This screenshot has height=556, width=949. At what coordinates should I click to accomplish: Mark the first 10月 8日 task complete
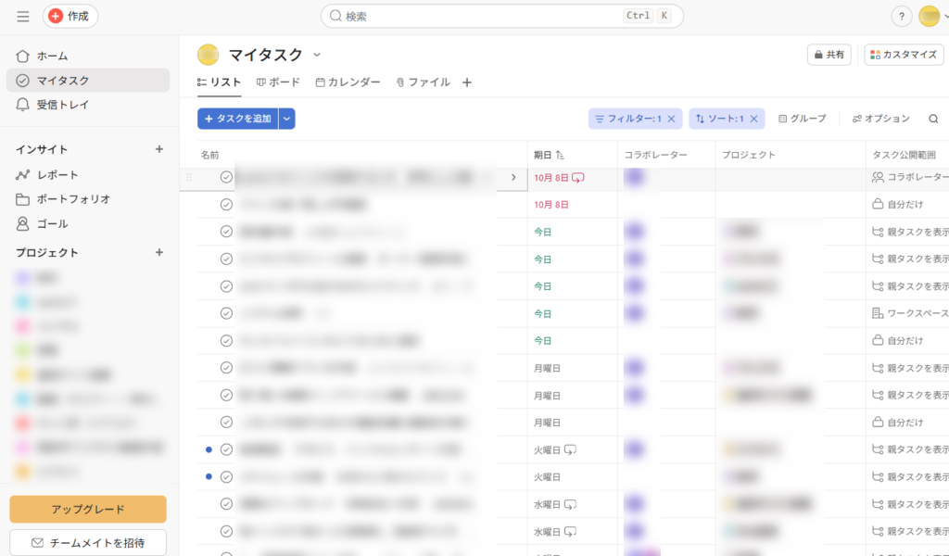226,177
